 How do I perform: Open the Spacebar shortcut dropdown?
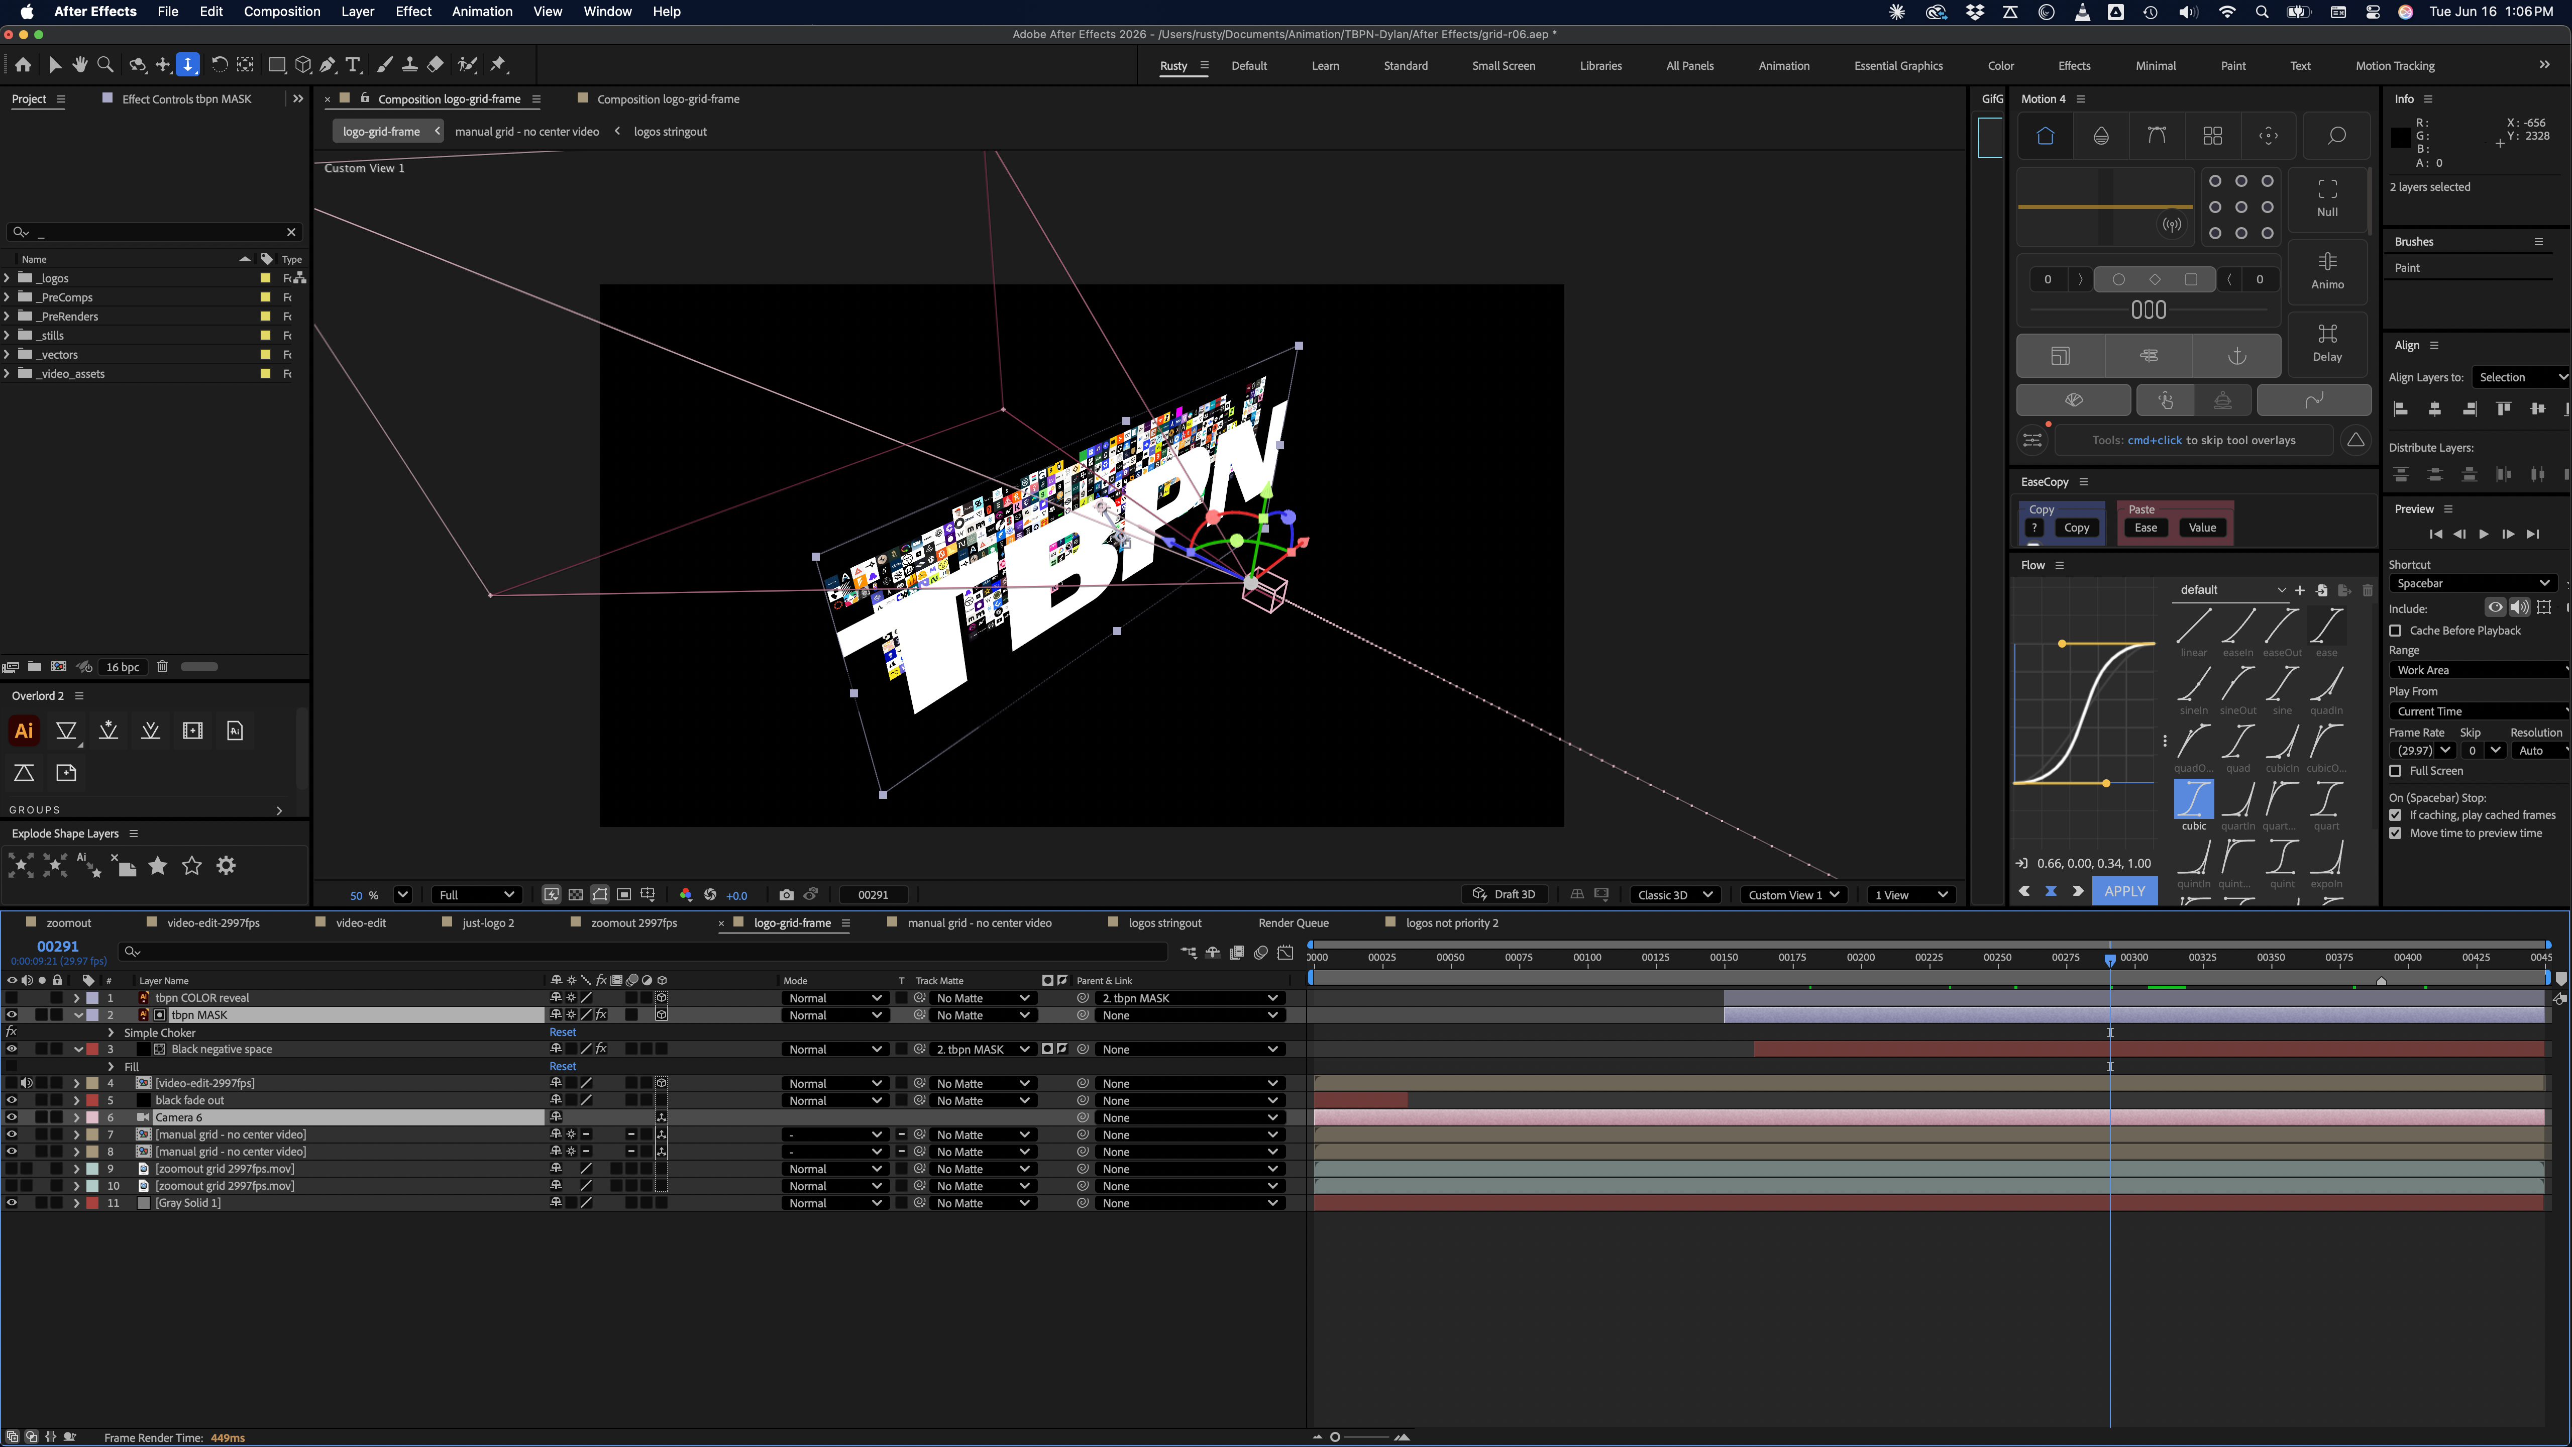pos(2473,583)
